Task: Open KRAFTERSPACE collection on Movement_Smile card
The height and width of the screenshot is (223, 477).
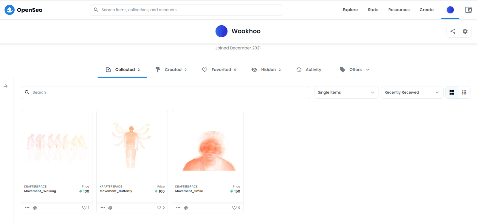Action: 186,187
